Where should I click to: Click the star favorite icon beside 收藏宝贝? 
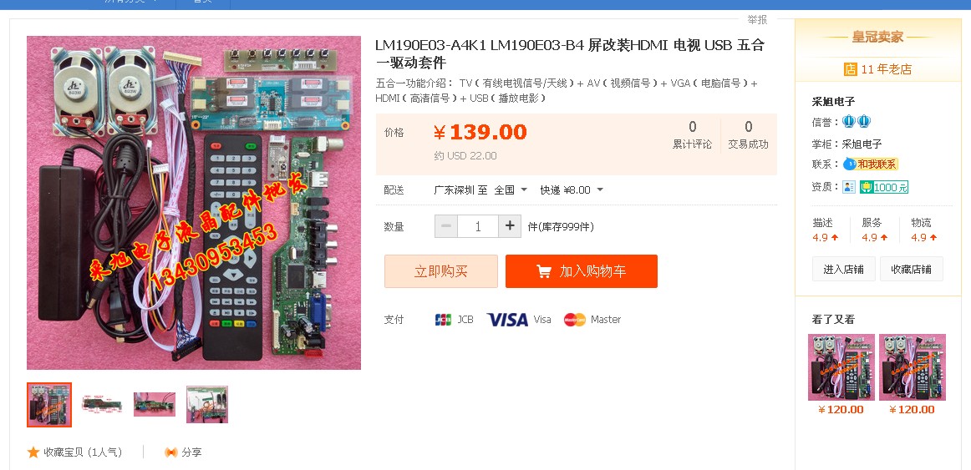[x=33, y=452]
